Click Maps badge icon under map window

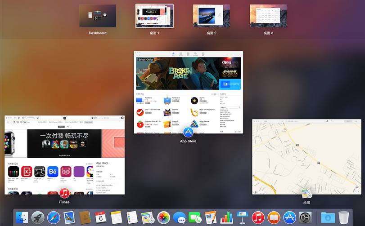click(x=306, y=193)
